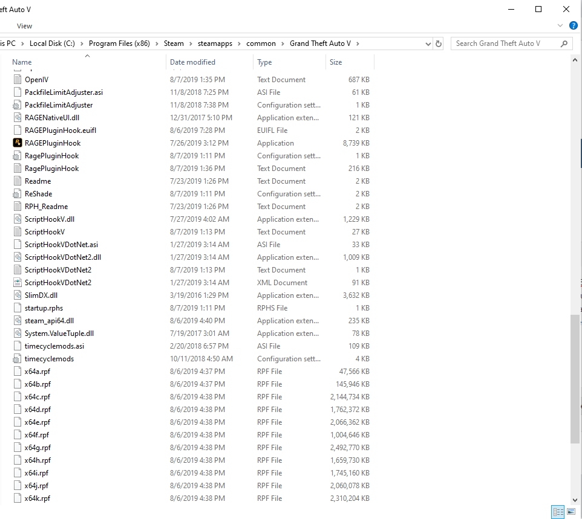Click the RAGENativeUI.dll file icon
Screen dimensions: 582x519
click(x=17, y=118)
